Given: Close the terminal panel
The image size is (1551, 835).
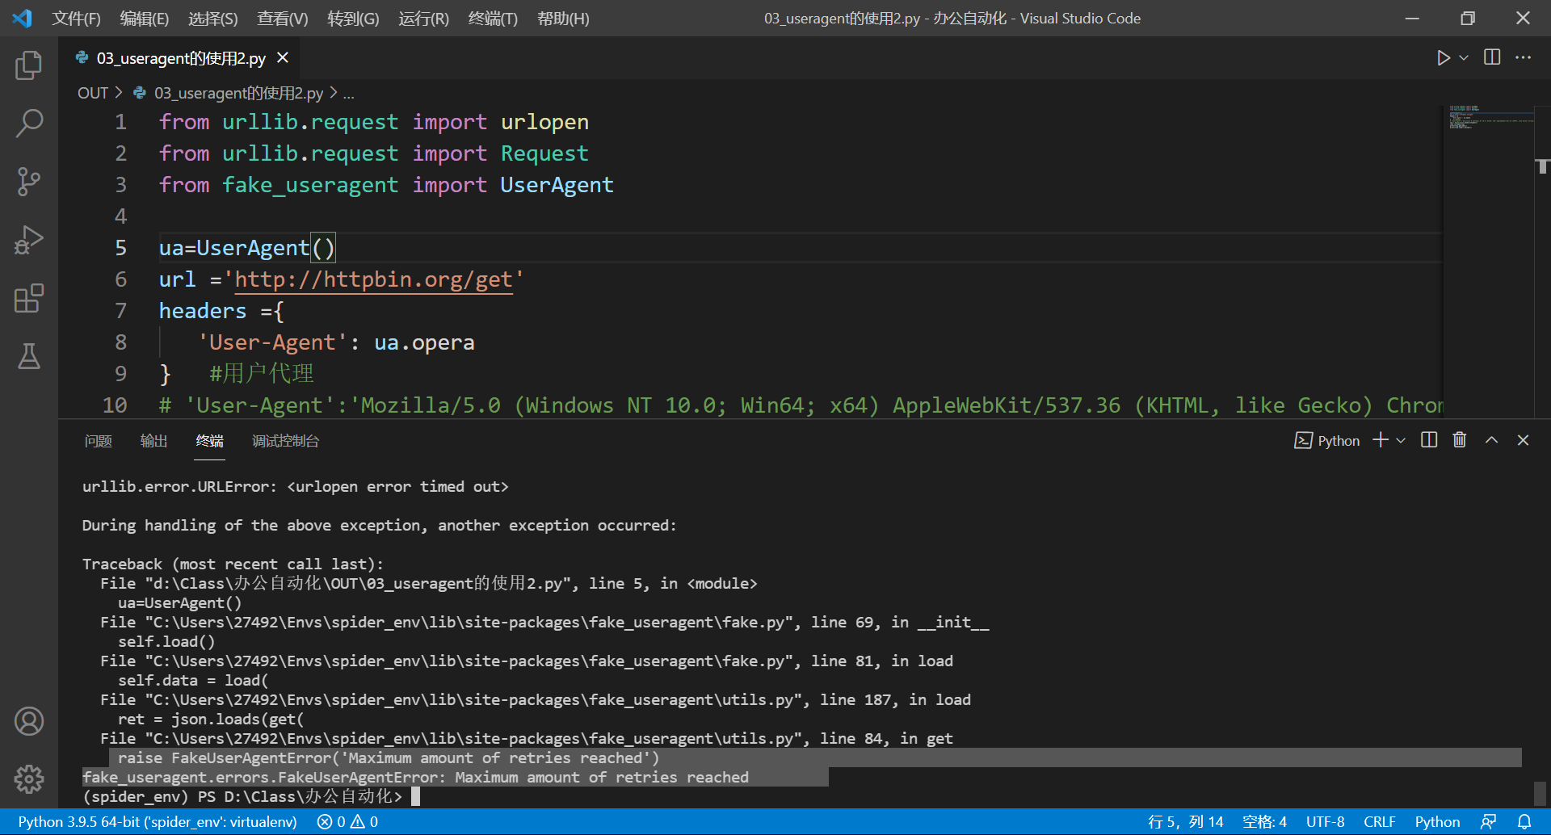Looking at the screenshot, I should pyautogui.click(x=1523, y=440).
